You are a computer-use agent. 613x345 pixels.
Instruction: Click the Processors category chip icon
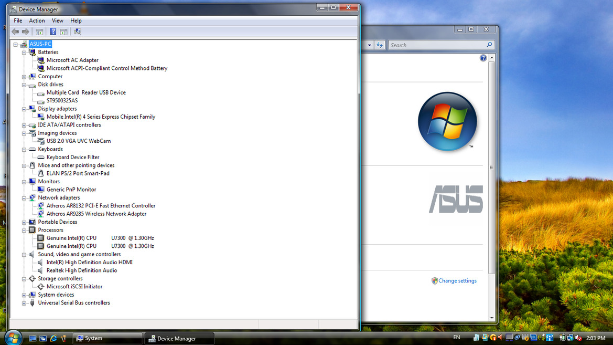(x=33, y=230)
